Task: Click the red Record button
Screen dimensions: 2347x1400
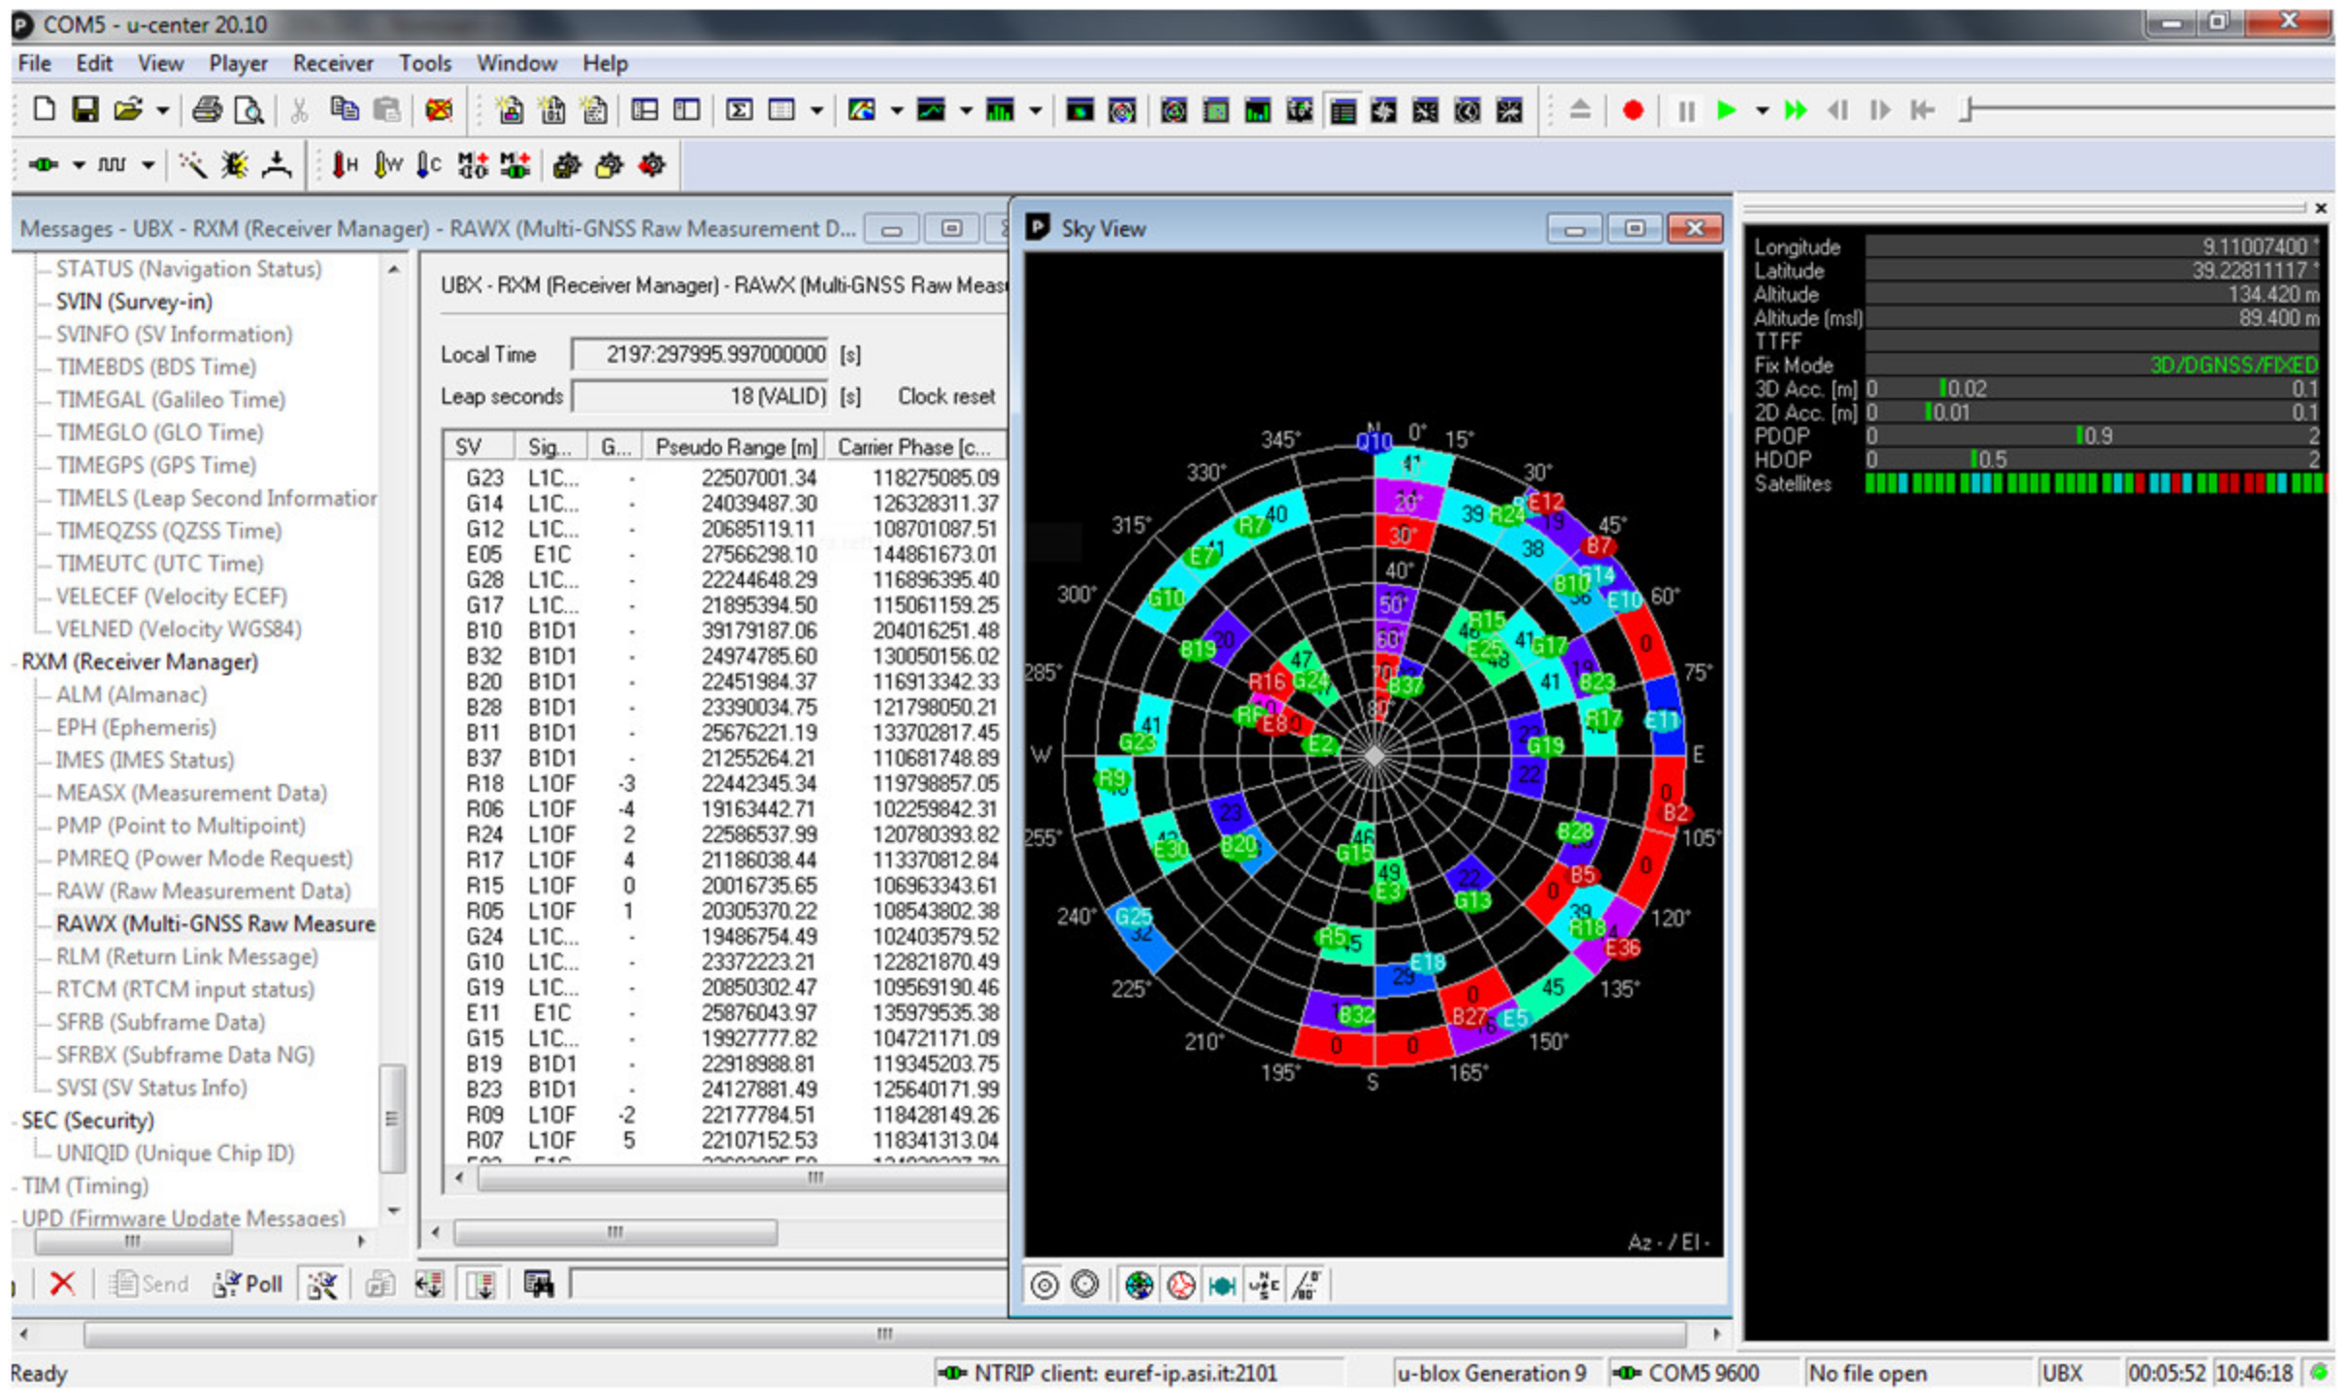Action: [x=1632, y=111]
